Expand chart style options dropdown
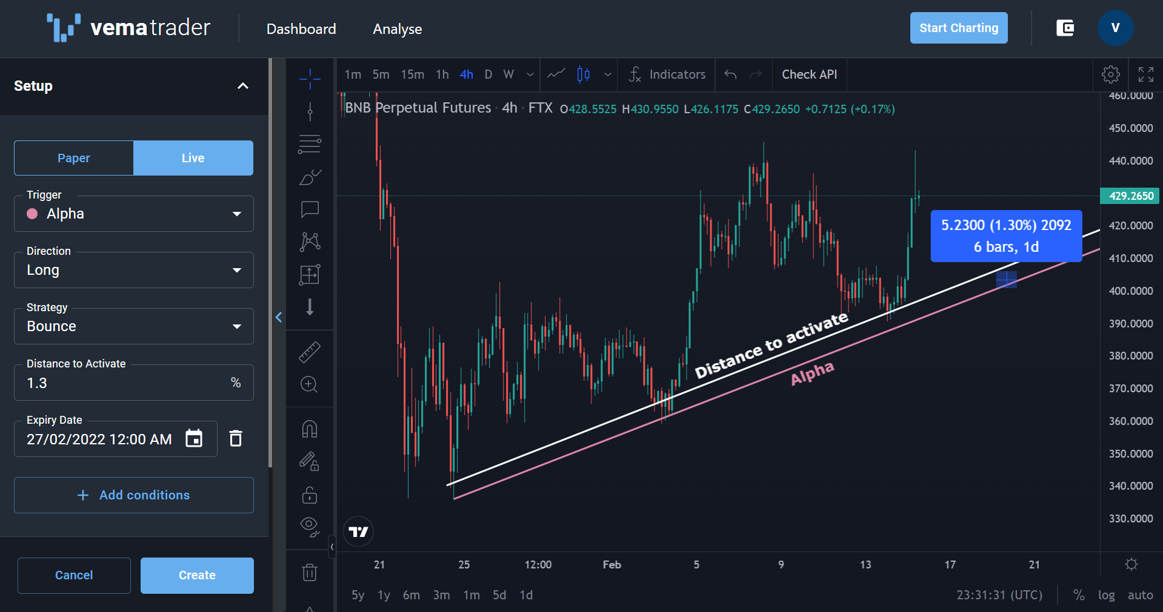The image size is (1163, 612). 607,74
